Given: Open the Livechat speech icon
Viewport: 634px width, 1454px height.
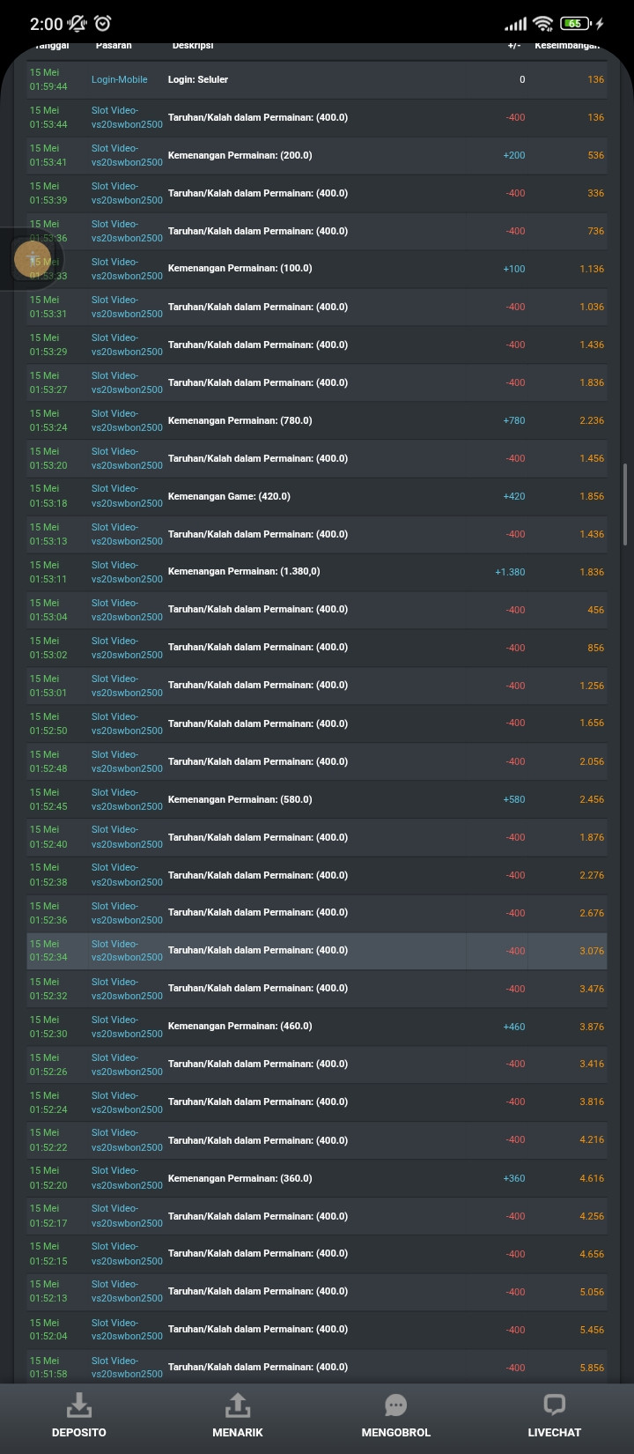Looking at the screenshot, I should (554, 1405).
